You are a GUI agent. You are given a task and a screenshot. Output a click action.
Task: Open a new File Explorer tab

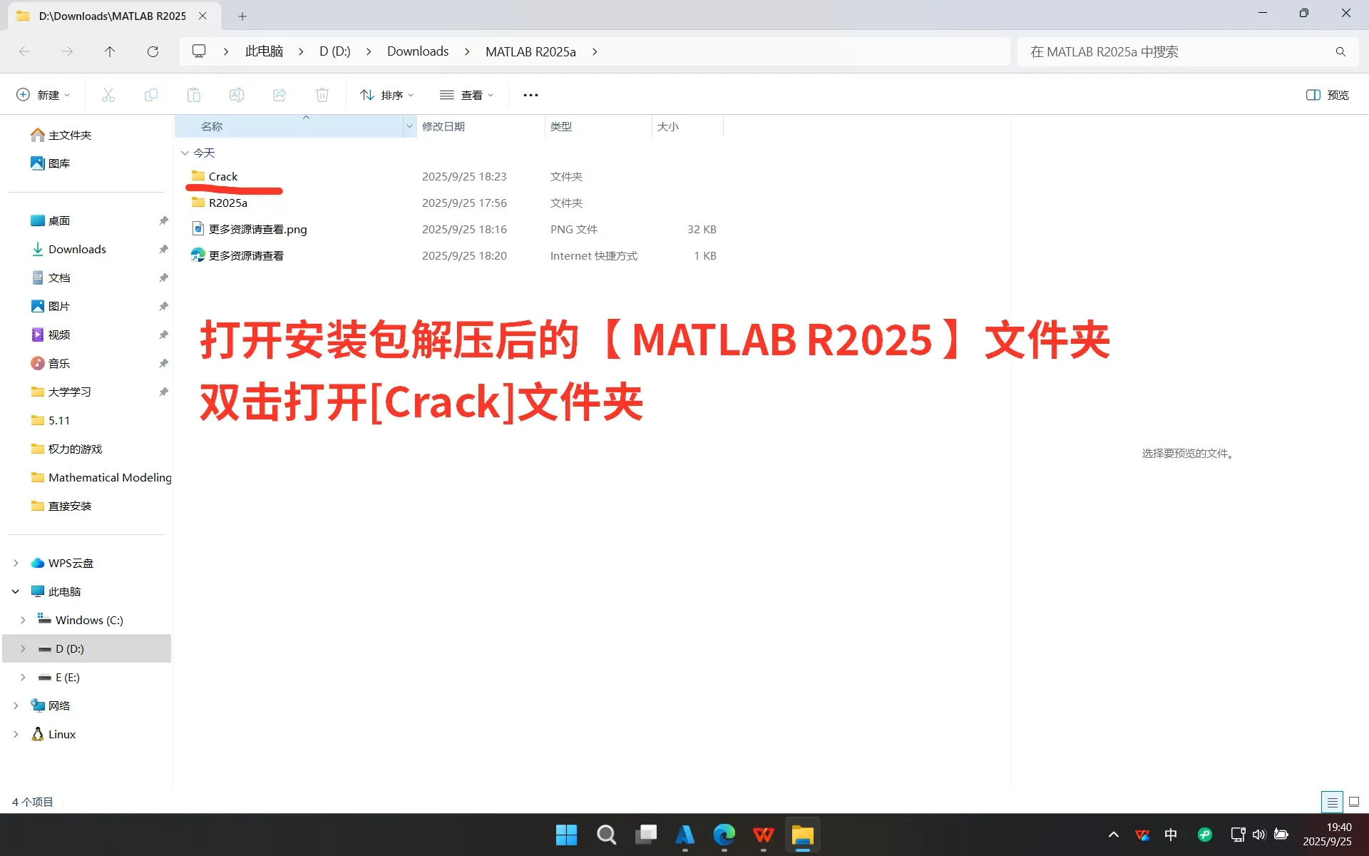[242, 16]
